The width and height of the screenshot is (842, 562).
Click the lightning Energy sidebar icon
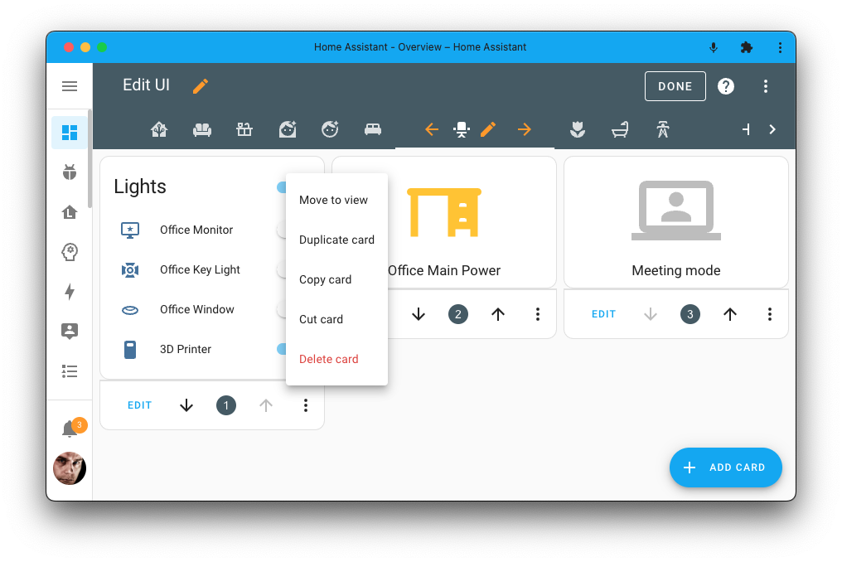[70, 291]
